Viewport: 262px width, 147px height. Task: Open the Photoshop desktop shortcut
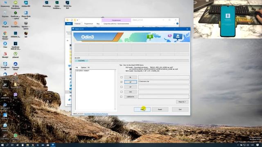click(x=46, y=4)
